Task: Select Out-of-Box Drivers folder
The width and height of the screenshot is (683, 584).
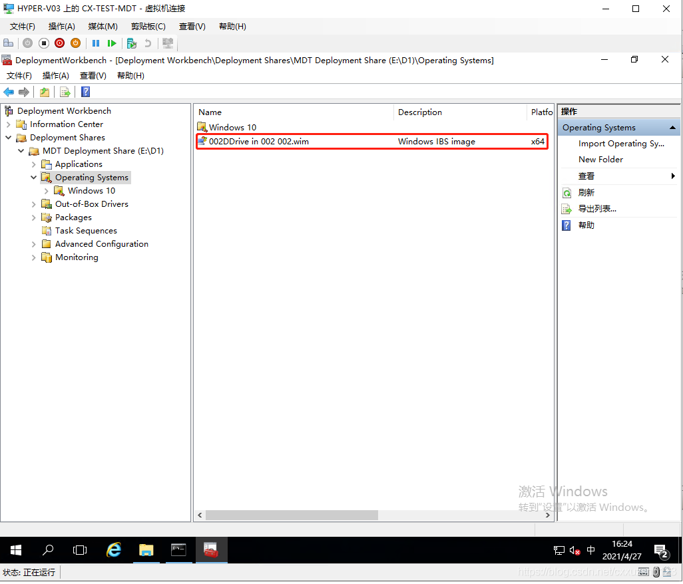Action: click(x=91, y=204)
